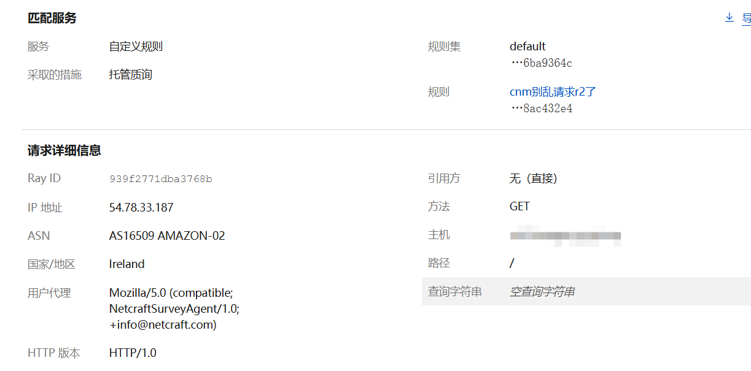Click the blurred host value

coord(566,236)
